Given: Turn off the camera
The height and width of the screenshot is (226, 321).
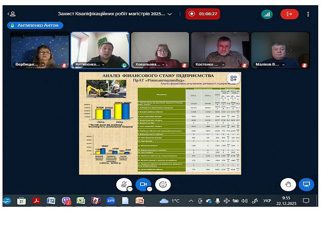Looking at the screenshot, I should click(x=142, y=184).
